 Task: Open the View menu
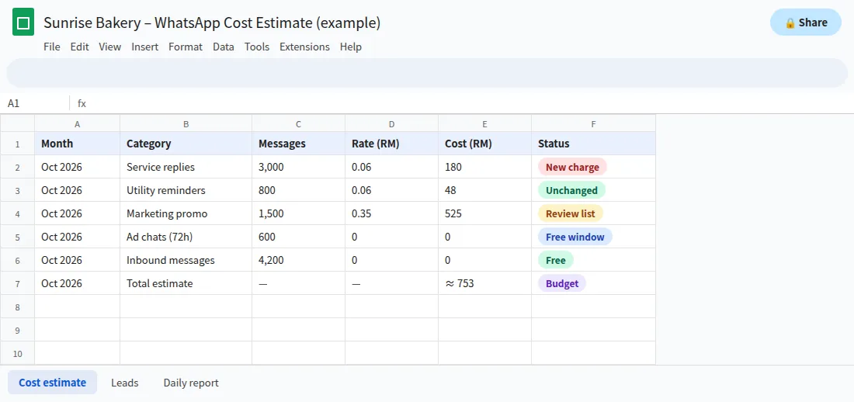pos(110,47)
